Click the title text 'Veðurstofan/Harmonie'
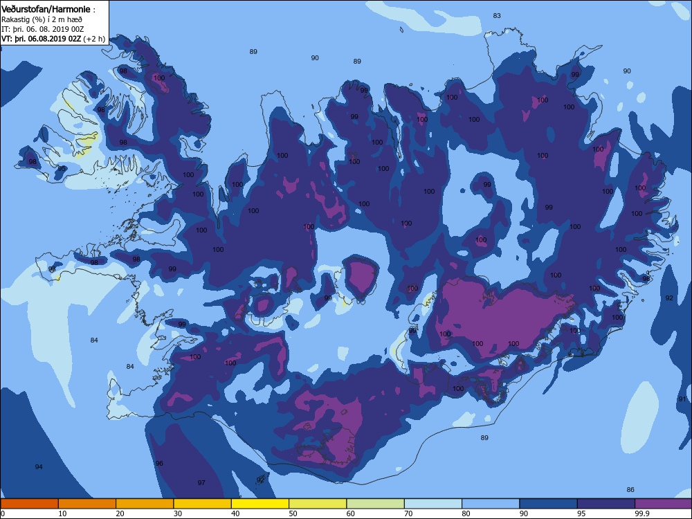 (46, 9)
